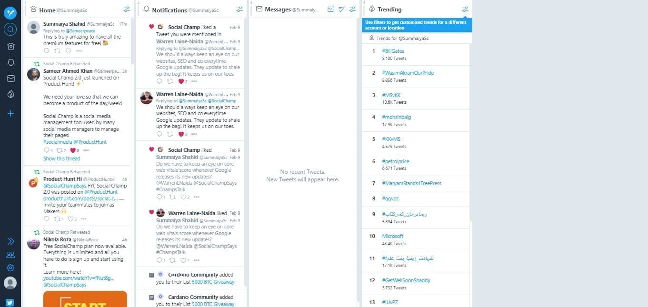Expand the sidebar with double chevron
The image size is (648, 307).
pos(10,241)
